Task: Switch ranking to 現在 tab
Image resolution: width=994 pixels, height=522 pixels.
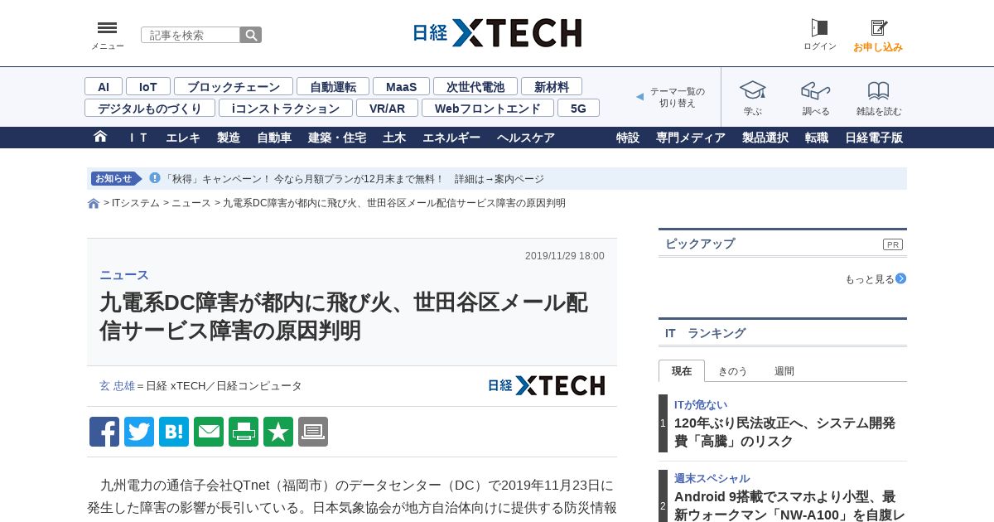Action: click(682, 370)
